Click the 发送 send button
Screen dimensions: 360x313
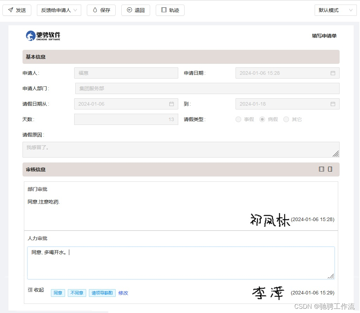[x=17, y=10]
